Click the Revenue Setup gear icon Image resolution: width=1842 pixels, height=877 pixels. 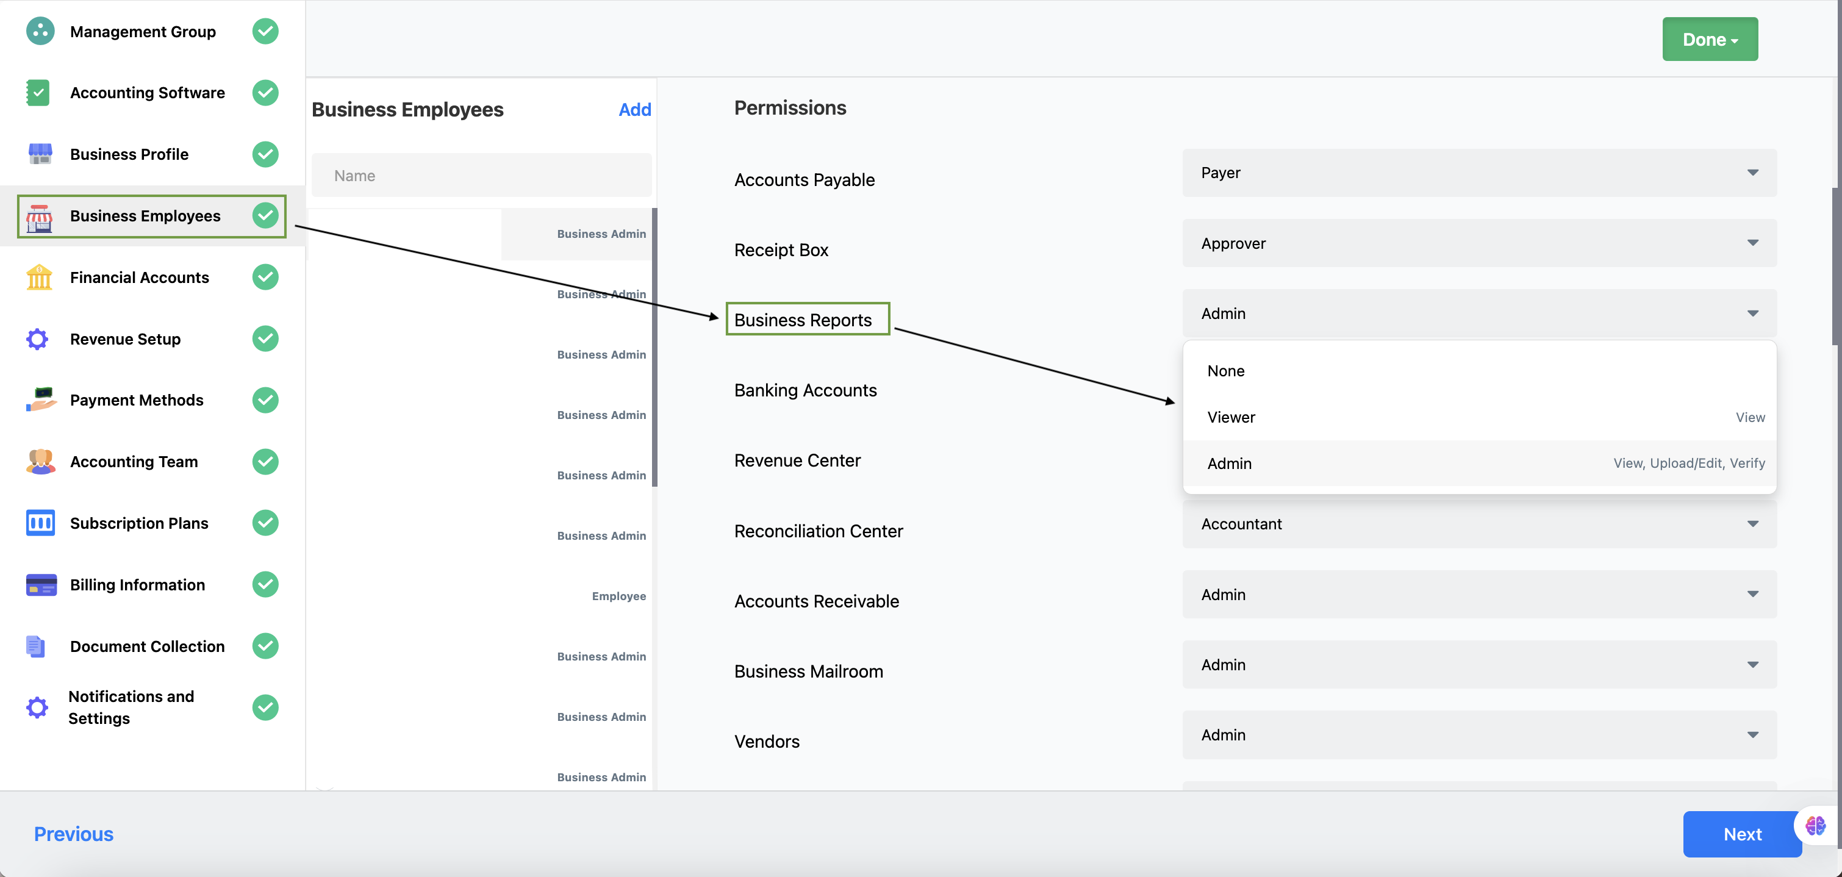pos(37,339)
